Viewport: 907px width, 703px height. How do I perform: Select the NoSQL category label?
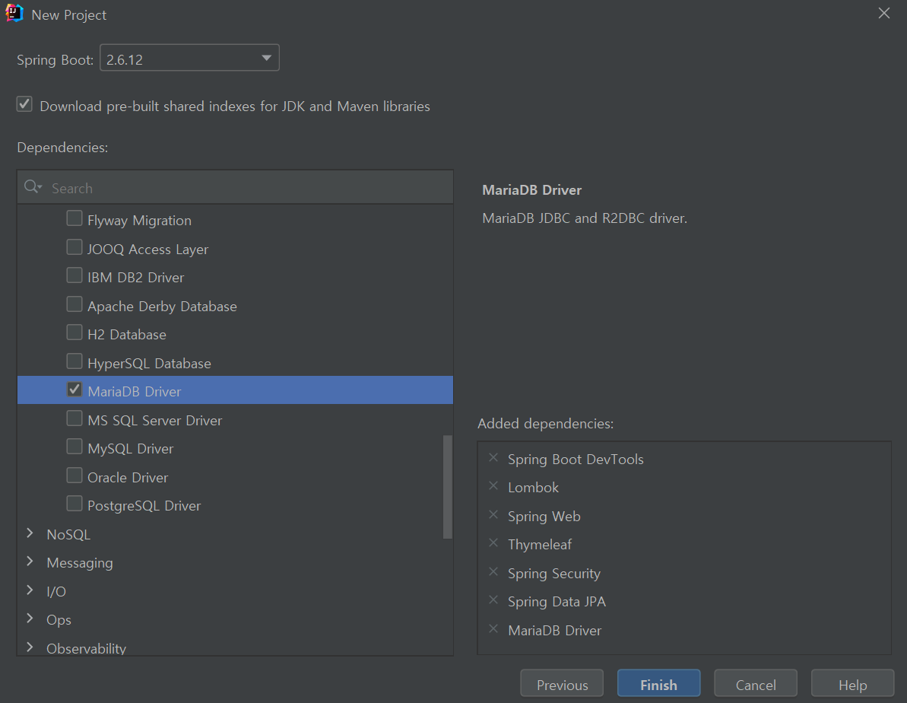tap(69, 535)
